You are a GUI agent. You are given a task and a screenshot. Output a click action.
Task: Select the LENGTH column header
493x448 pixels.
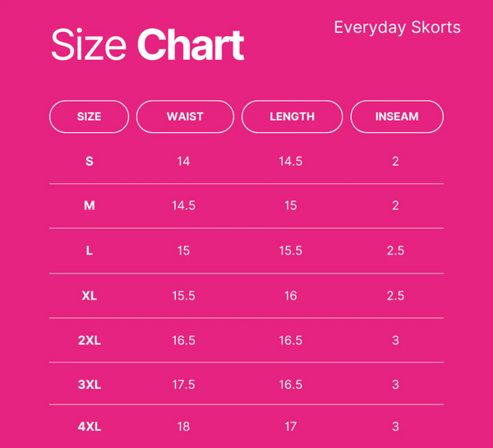click(292, 117)
